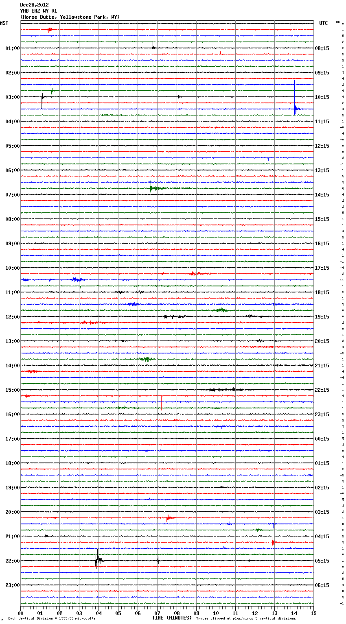Select the 22:00 MST time label
Screen dimensions: 346x624
click(12, 561)
